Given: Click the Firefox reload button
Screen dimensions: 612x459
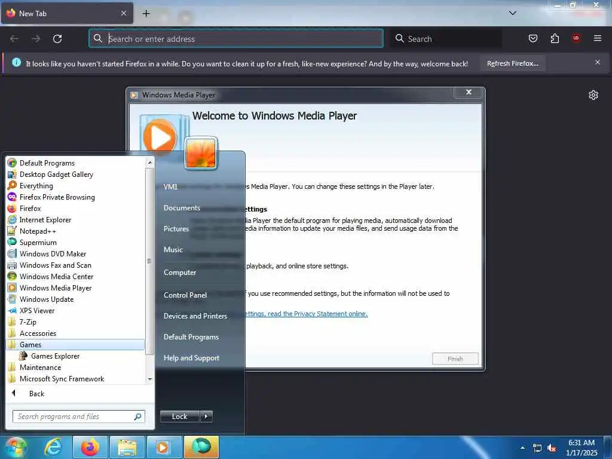Looking at the screenshot, I should pyautogui.click(x=57, y=39).
